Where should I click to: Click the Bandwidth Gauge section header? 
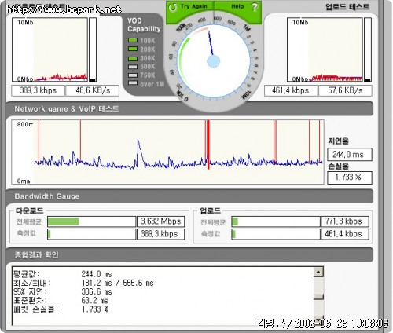189,196
